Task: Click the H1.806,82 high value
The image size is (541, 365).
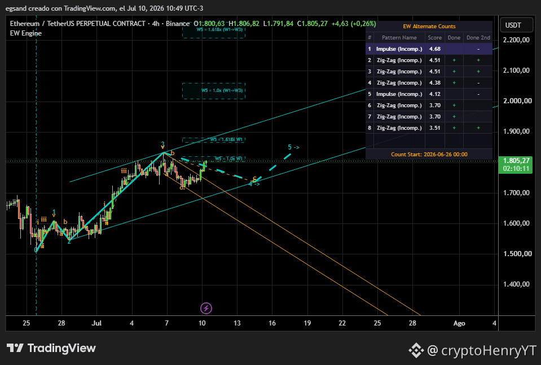Action: (244, 24)
